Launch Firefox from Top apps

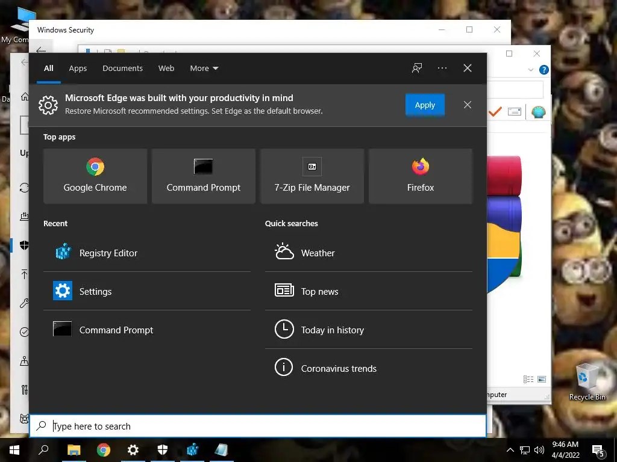(420, 176)
